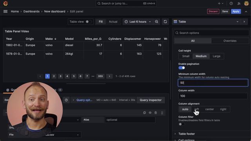Sort by Make column header
Screen dimensions: 251x141
tap(51, 39)
